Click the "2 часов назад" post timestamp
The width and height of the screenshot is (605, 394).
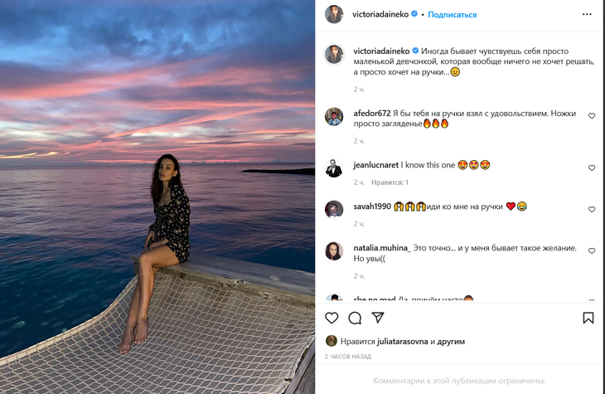(348, 356)
